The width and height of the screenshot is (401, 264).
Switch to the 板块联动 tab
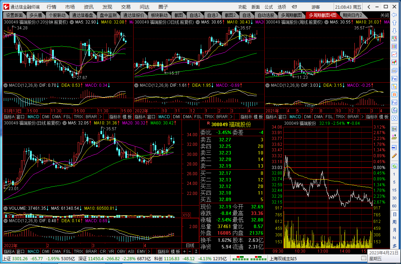159,15
